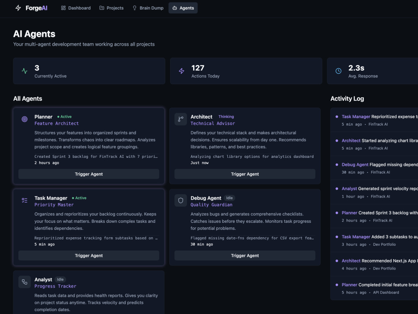418x314 pixels.
Task: Click the Planner target icon
Action: 25,119
